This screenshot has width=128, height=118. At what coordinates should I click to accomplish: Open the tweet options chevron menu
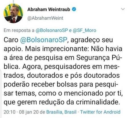point(123,9)
